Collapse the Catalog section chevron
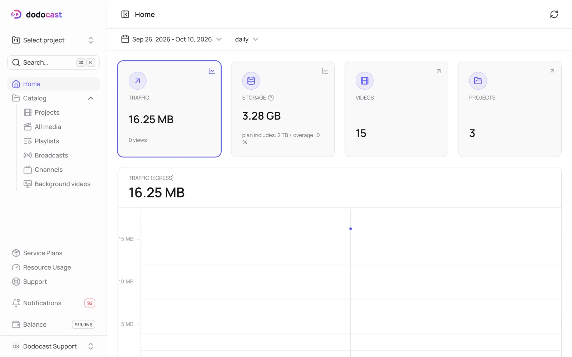The height and width of the screenshot is (357, 572). coord(90,98)
